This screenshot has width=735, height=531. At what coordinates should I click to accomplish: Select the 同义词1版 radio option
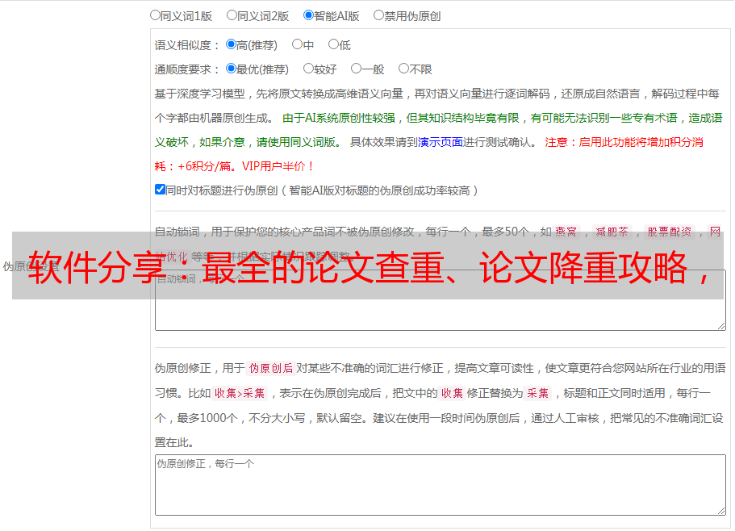pyautogui.click(x=155, y=15)
